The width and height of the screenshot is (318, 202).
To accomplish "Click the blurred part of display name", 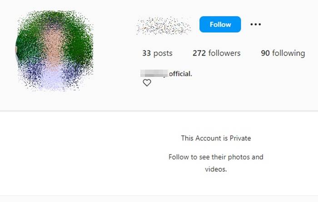I will pos(154,73).
